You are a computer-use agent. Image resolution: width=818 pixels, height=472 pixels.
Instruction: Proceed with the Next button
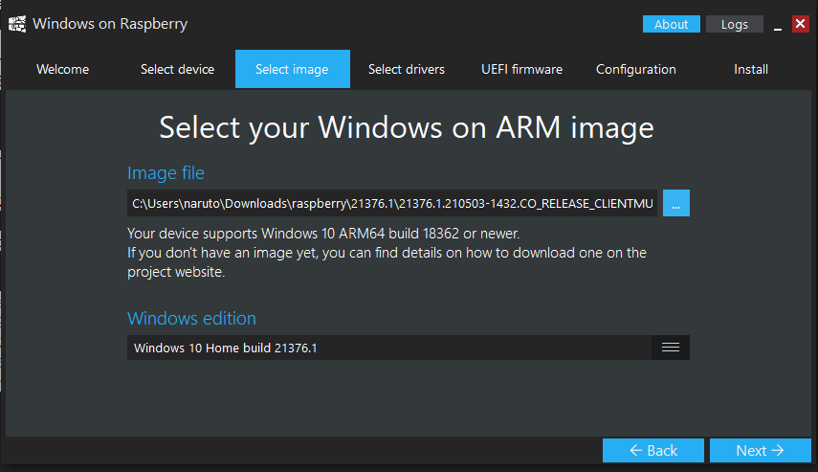pyautogui.click(x=760, y=450)
